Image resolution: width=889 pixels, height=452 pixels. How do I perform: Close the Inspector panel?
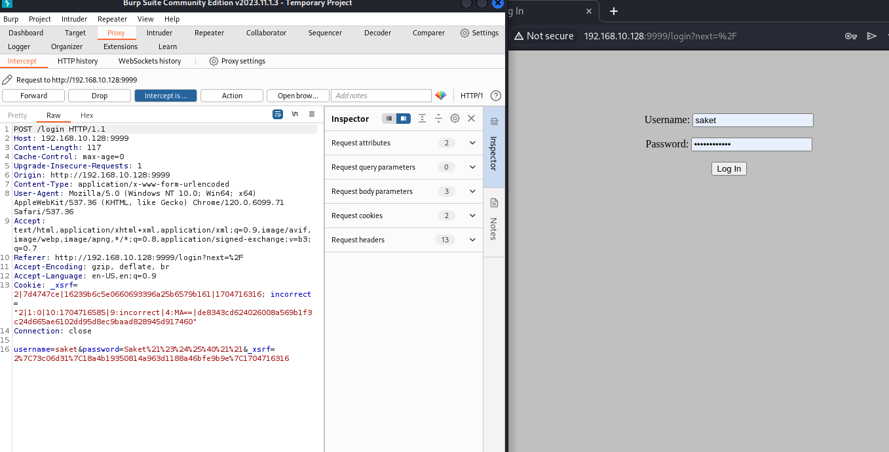pos(471,119)
